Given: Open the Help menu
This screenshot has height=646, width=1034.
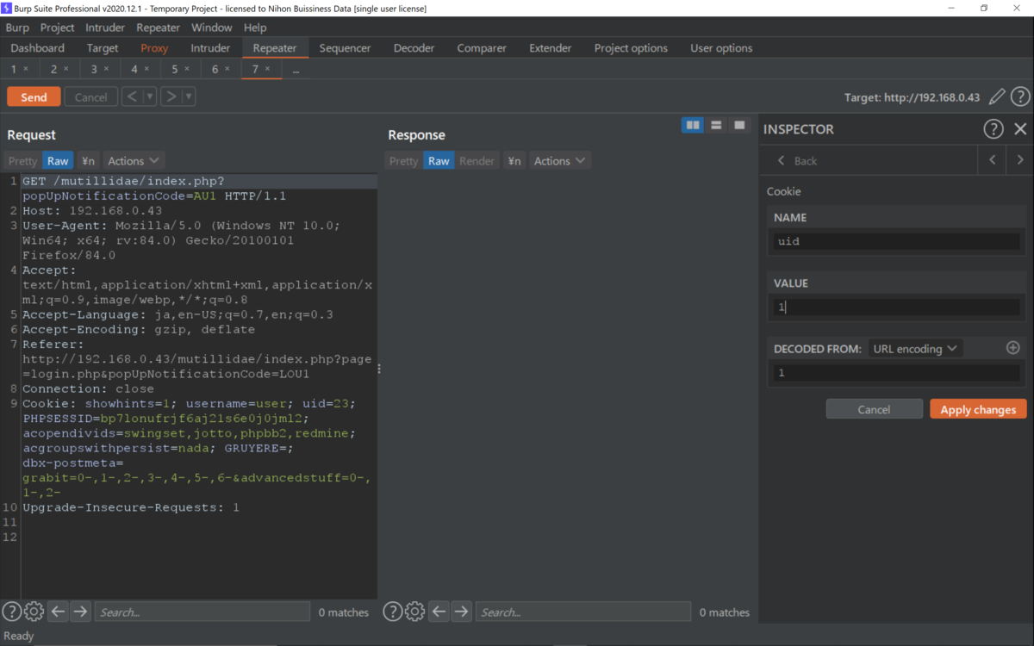Looking at the screenshot, I should pyautogui.click(x=255, y=28).
